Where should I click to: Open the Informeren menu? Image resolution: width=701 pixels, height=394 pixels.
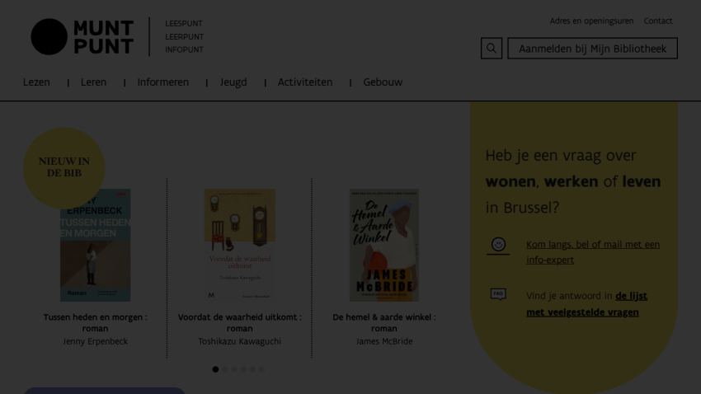click(162, 82)
